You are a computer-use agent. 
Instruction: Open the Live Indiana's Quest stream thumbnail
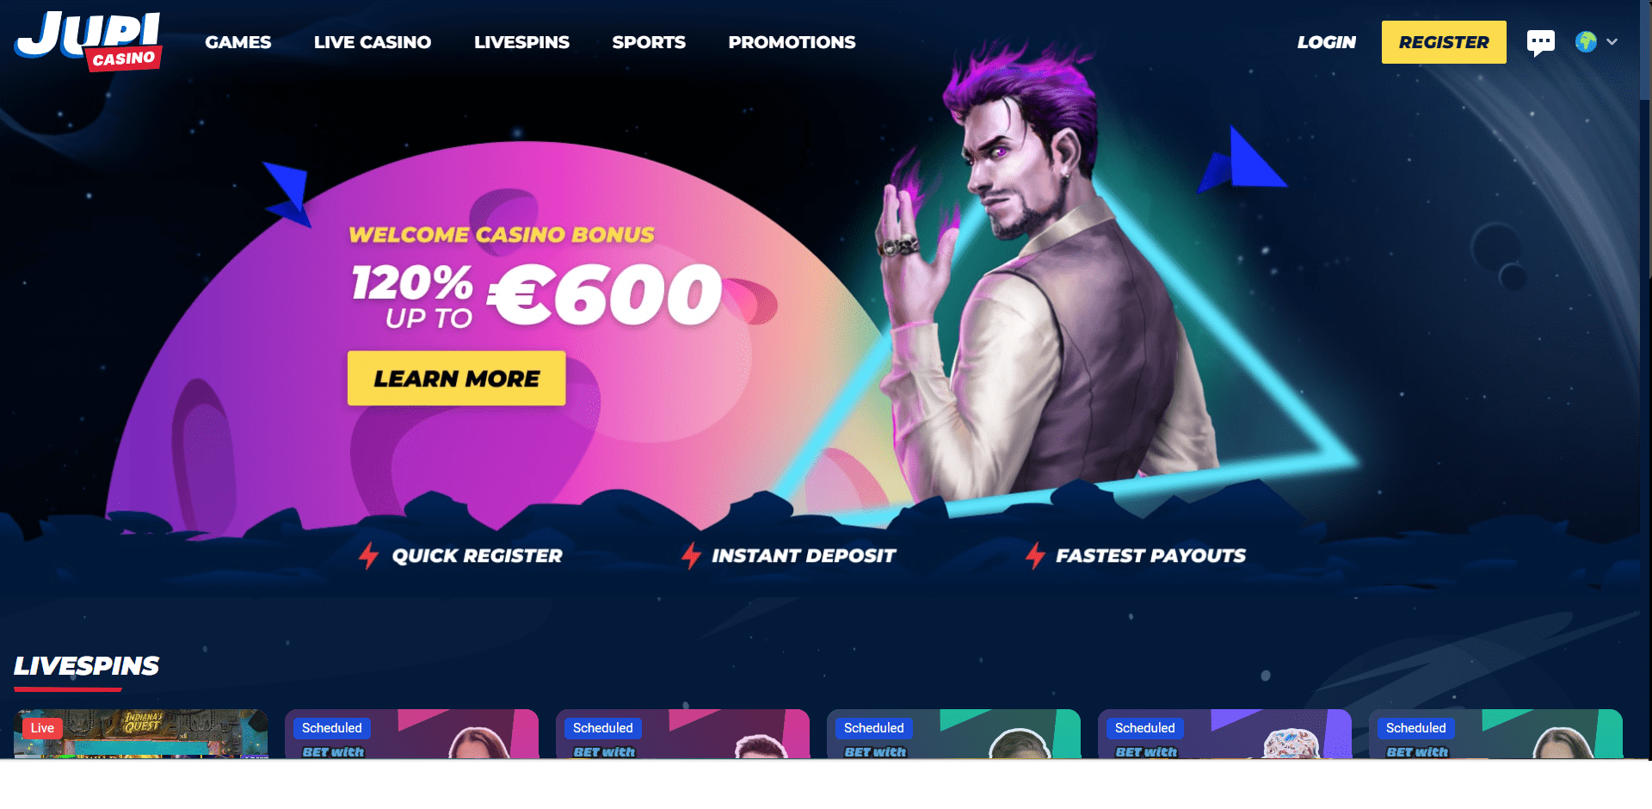coord(141,734)
